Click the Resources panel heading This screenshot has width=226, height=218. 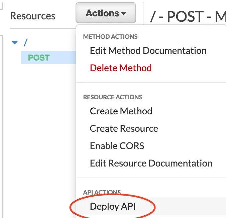click(x=33, y=16)
